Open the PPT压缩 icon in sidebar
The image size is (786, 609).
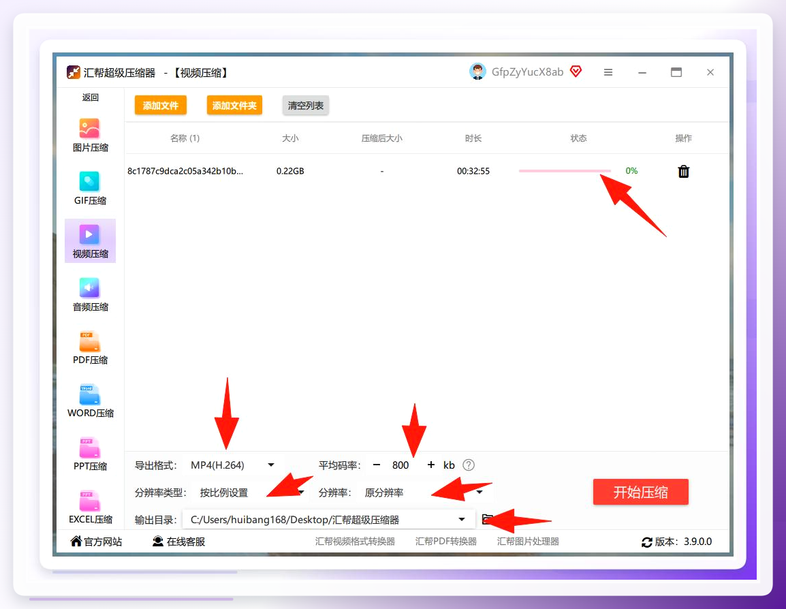pyautogui.click(x=90, y=447)
